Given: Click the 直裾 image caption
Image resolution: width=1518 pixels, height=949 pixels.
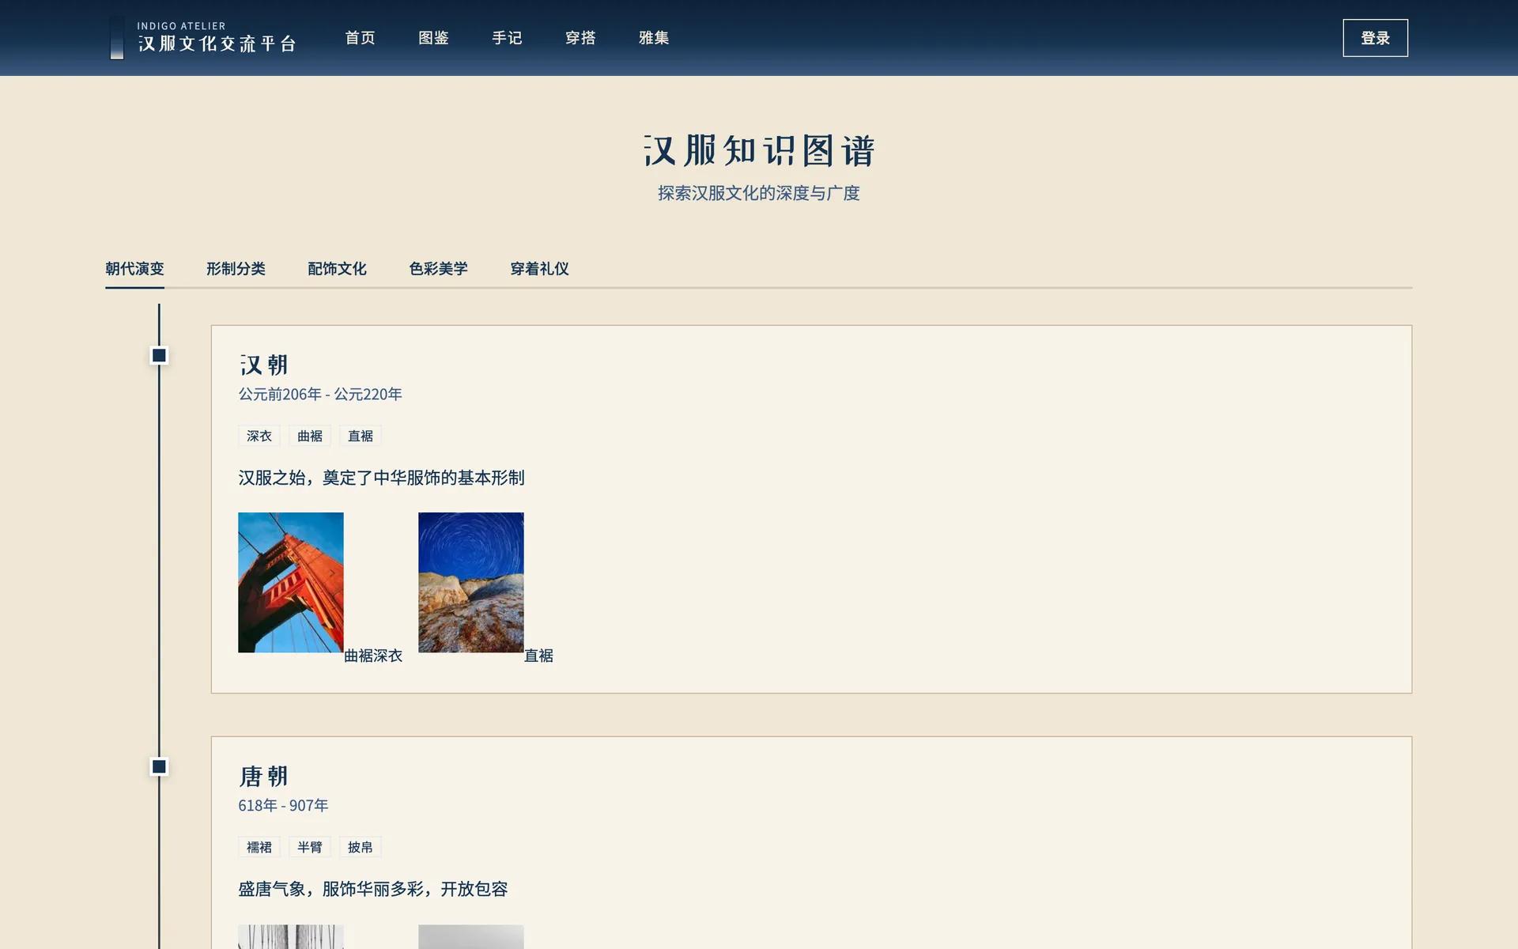Looking at the screenshot, I should tap(538, 656).
